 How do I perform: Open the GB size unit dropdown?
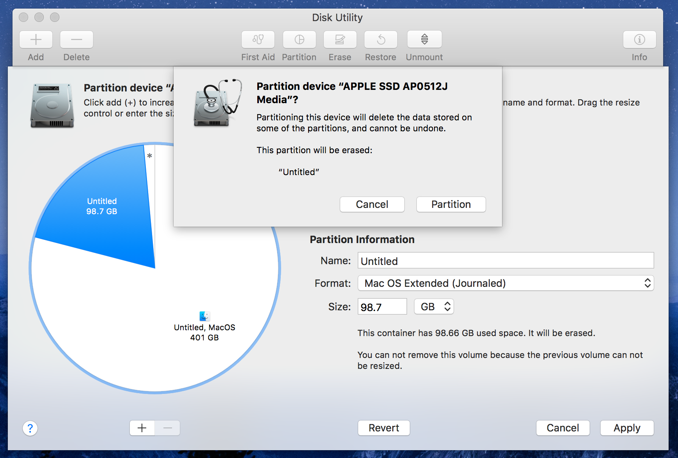[434, 307]
